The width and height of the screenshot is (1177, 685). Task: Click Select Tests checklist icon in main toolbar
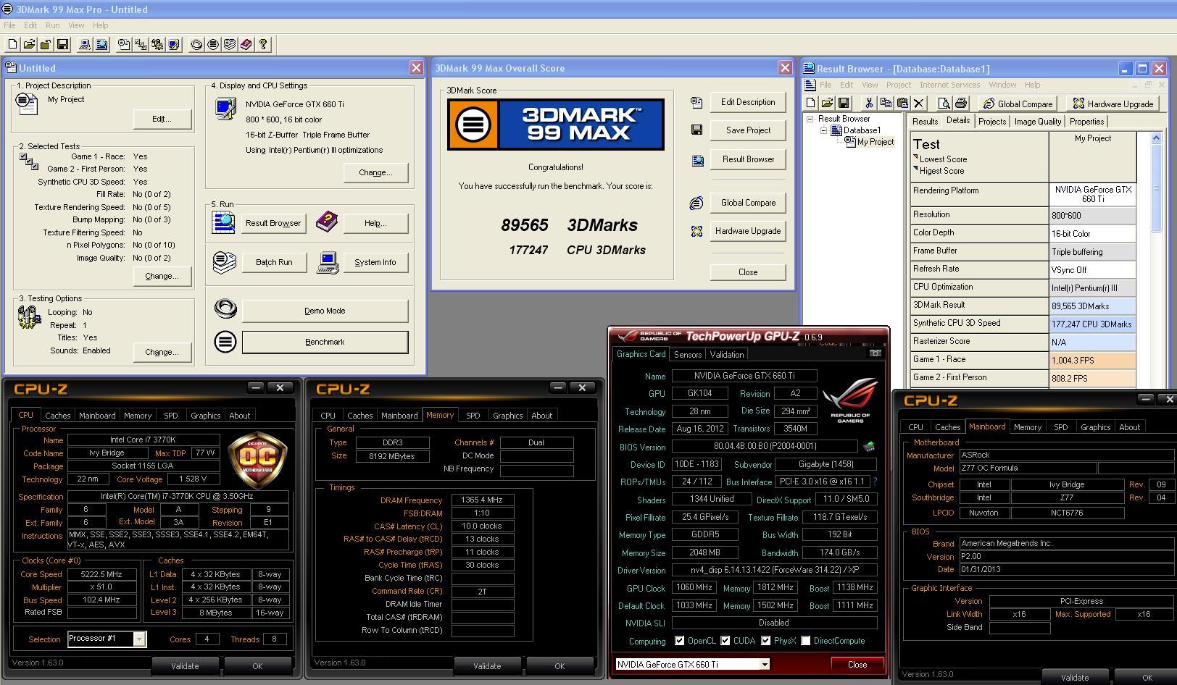click(141, 45)
